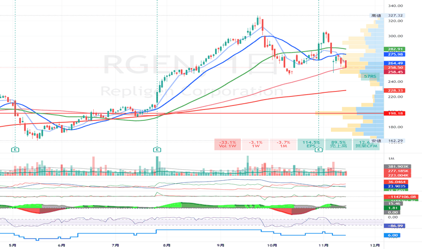The image size is (422, 249).
Task: Open the earnings E marker before 8月
Action: (157, 149)
